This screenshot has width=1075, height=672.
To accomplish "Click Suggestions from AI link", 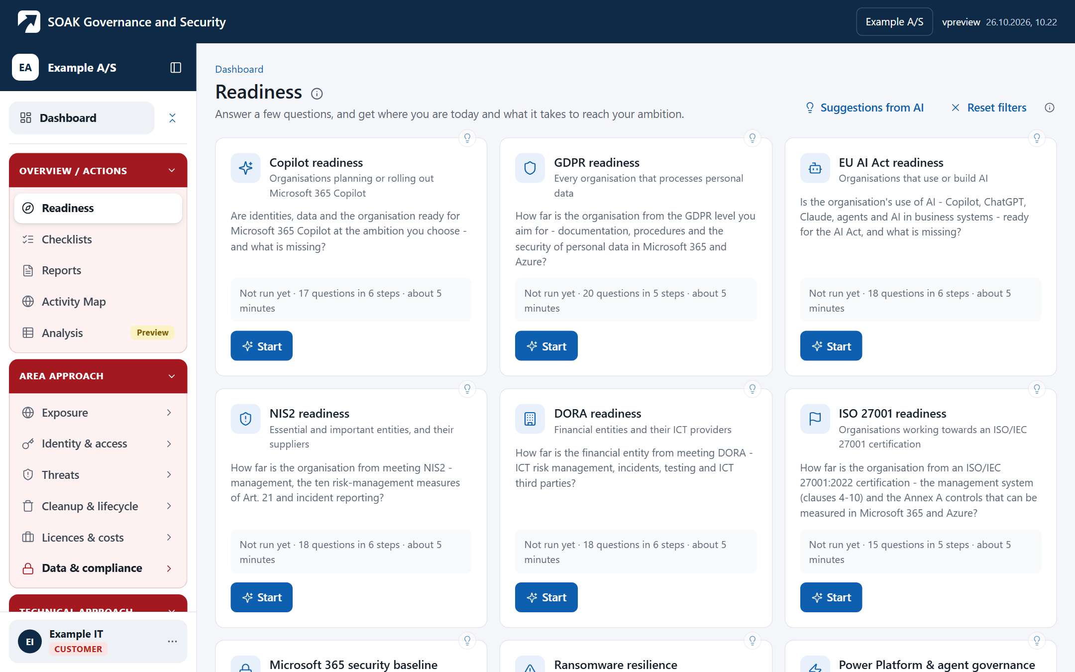I will pyautogui.click(x=864, y=108).
